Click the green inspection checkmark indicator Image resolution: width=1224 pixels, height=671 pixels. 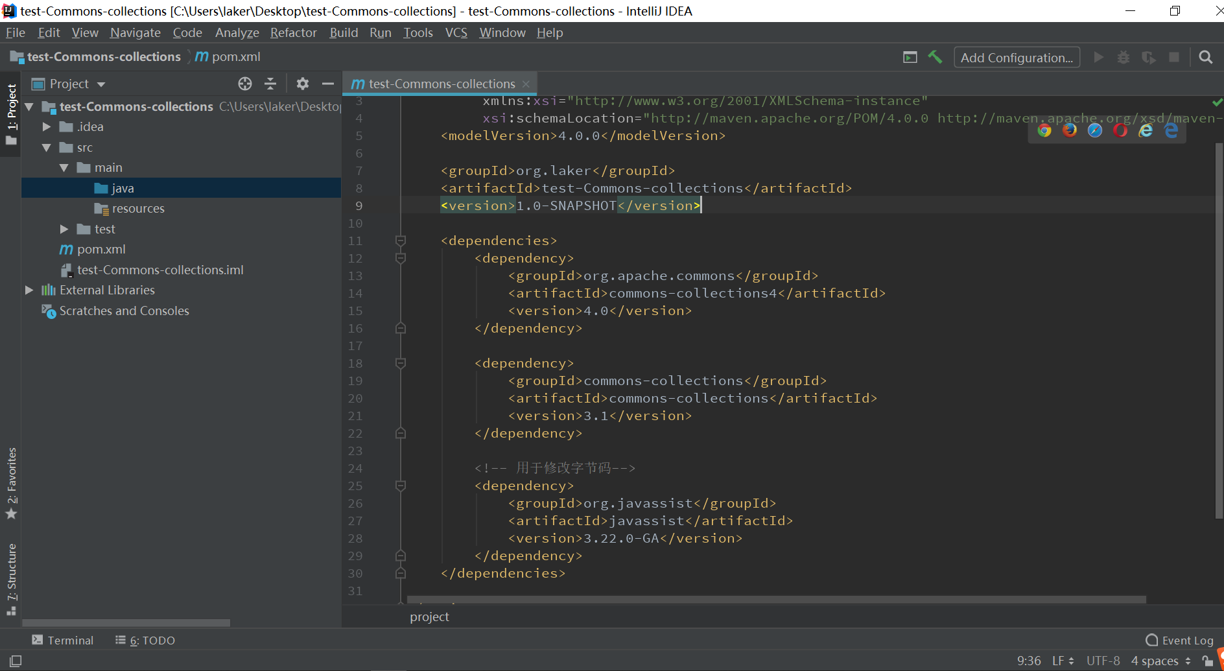[x=1218, y=102]
